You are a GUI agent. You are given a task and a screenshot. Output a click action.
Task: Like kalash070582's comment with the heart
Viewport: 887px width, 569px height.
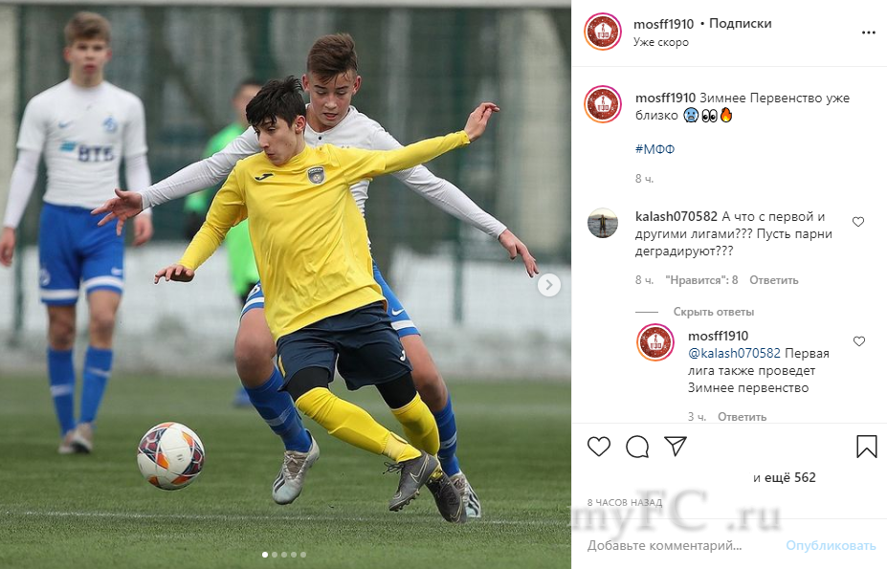(x=858, y=222)
